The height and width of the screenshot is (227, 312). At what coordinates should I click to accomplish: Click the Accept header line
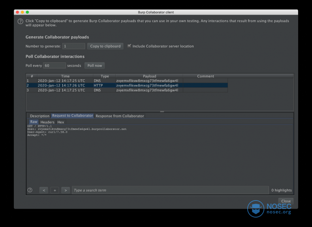coord(37,135)
